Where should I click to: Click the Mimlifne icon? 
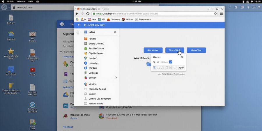(x=86, y=84)
